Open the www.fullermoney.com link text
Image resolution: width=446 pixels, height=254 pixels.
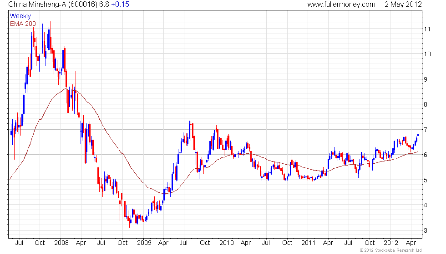pyautogui.click(x=341, y=4)
